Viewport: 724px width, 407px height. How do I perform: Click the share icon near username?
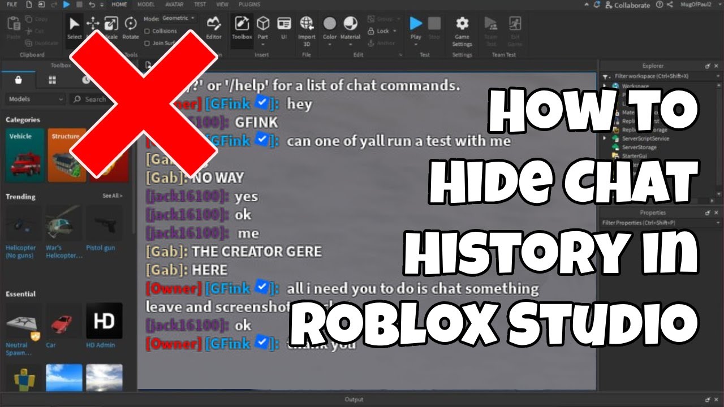click(670, 5)
